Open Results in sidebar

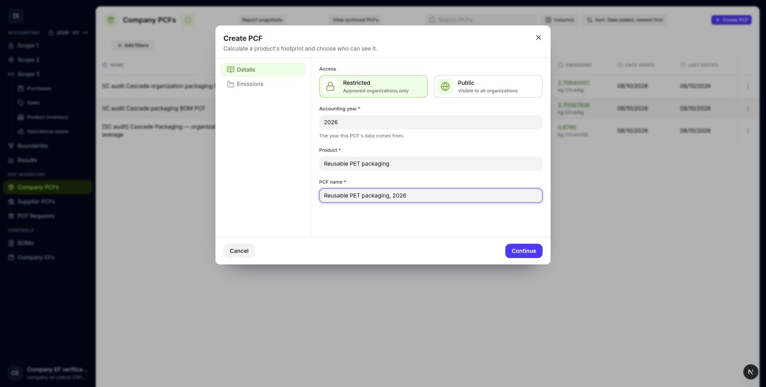[x=48, y=160]
